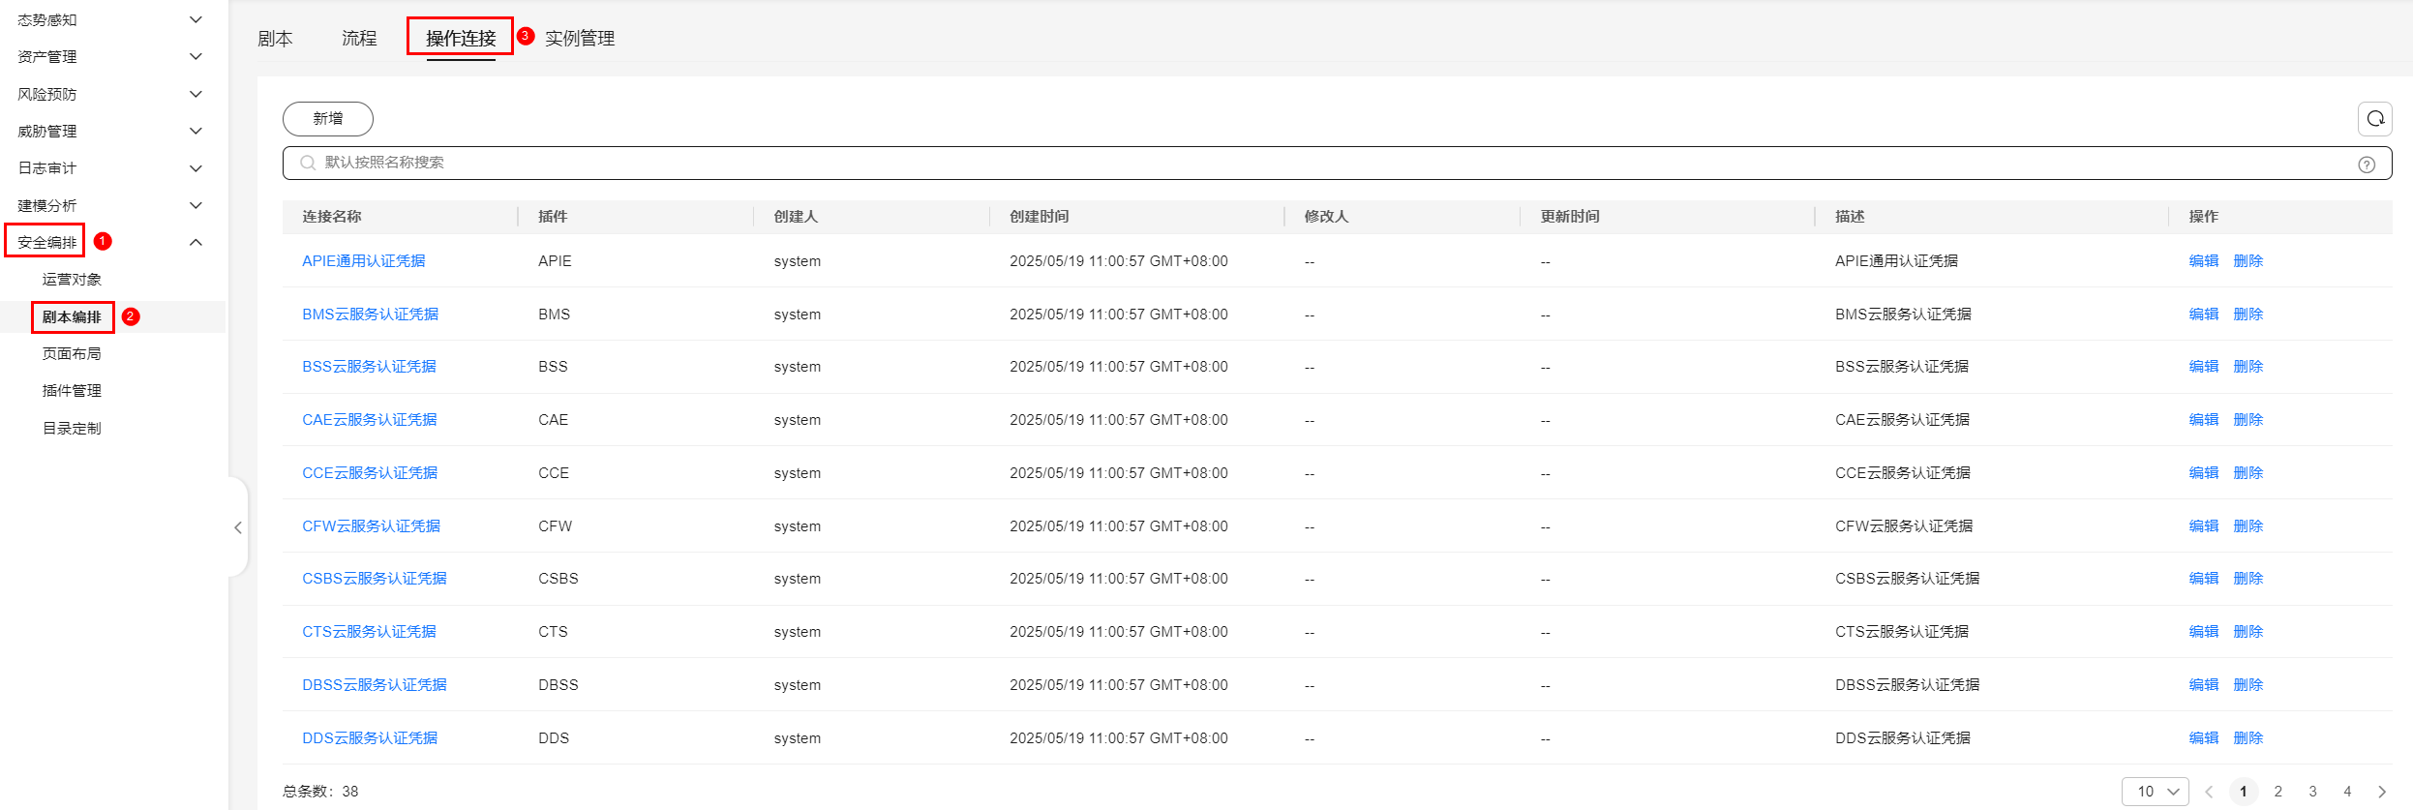2413x810 pixels.
Task: Collapse the left sidebar with arrow handle
Action: [x=238, y=527]
